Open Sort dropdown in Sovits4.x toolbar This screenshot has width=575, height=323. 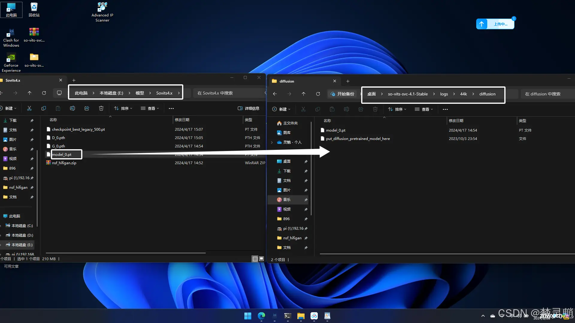click(x=123, y=108)
